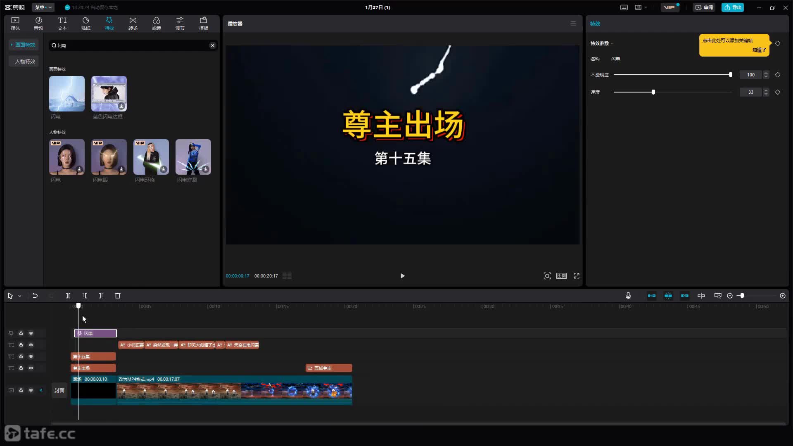Click the delete-right trim tool
This screenshot has width=793, height=446.
101,296
